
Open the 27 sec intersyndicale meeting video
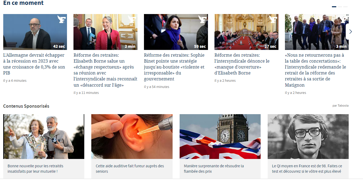247,32
